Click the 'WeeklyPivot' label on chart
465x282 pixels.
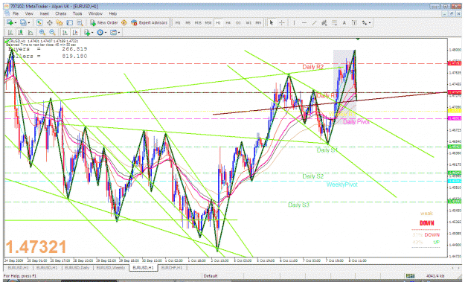point(342,185)
